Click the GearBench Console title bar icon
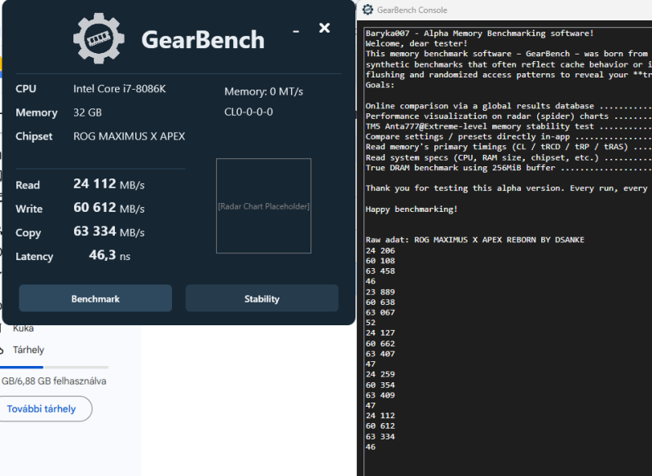 [x=368, y=10]
